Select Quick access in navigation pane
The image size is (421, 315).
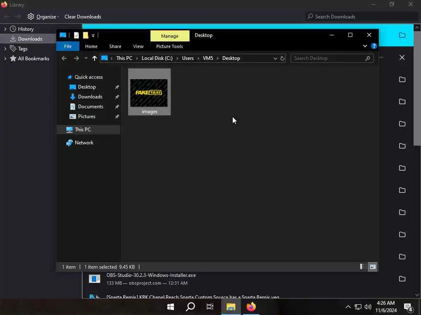point(89,77)
